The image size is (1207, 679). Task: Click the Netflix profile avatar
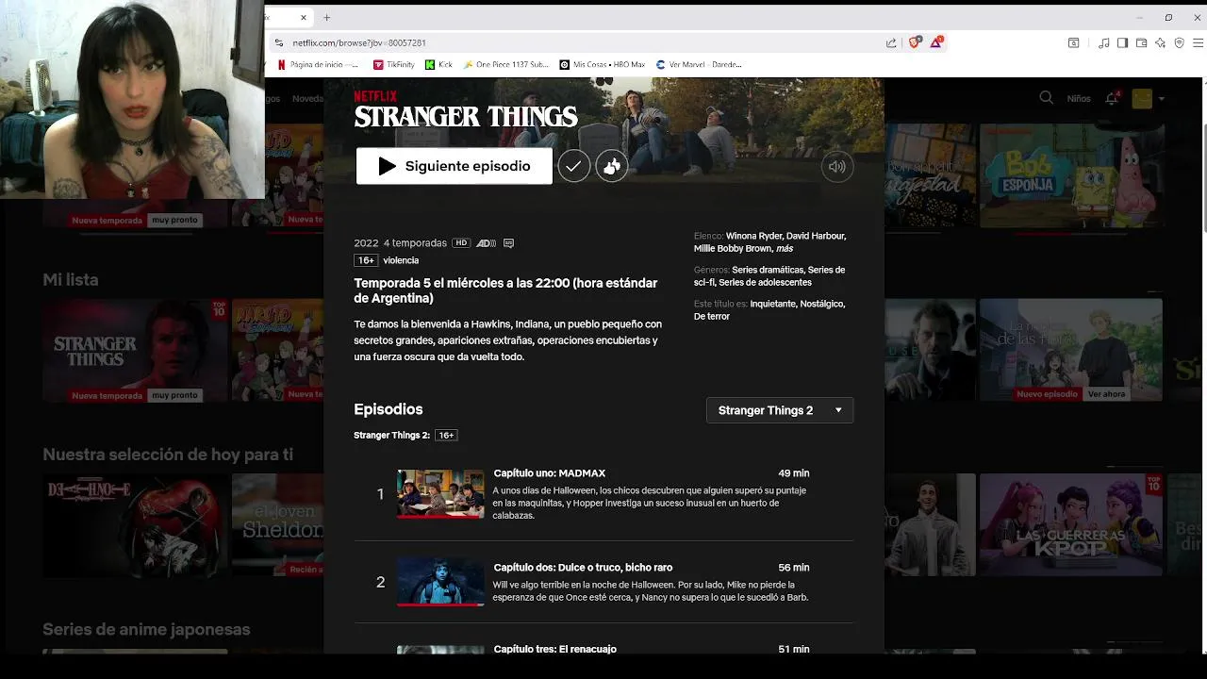point(1142,98)
